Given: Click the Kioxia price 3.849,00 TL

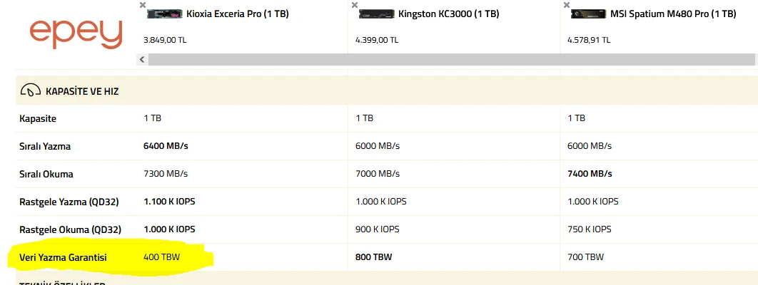Looking at the screenshot, I should (x=165, y=40).
